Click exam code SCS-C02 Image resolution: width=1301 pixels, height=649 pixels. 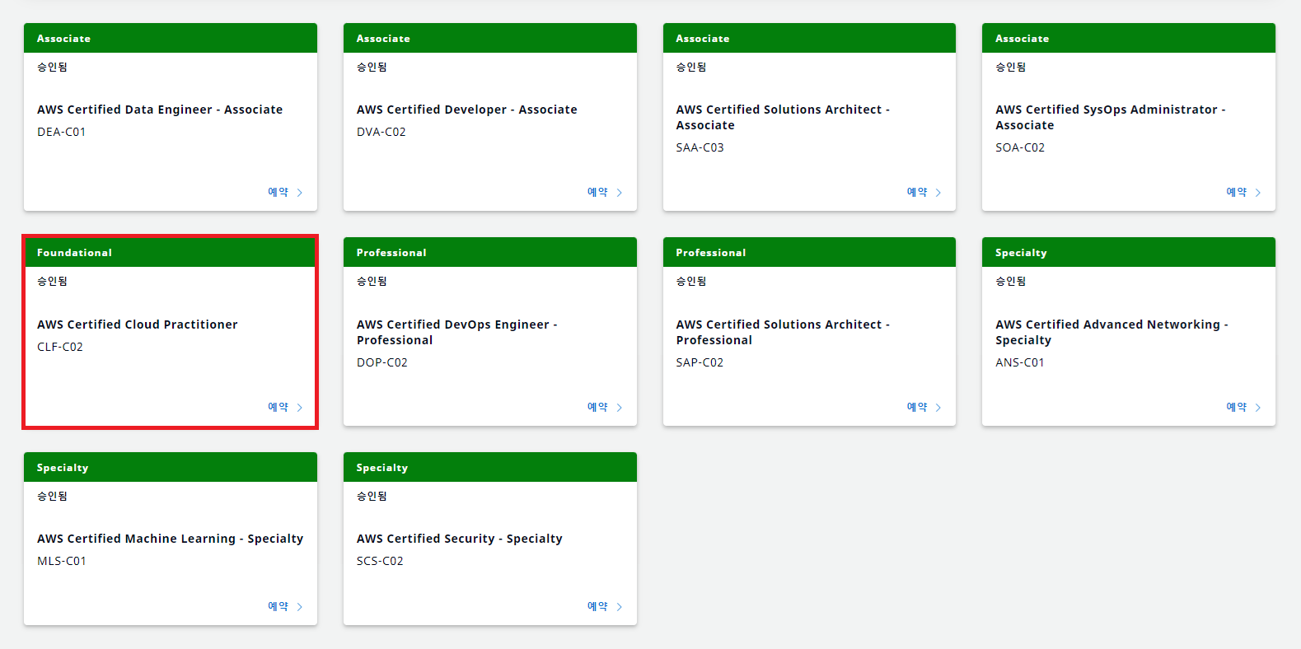pyautogui.click(x=380, y=561)
